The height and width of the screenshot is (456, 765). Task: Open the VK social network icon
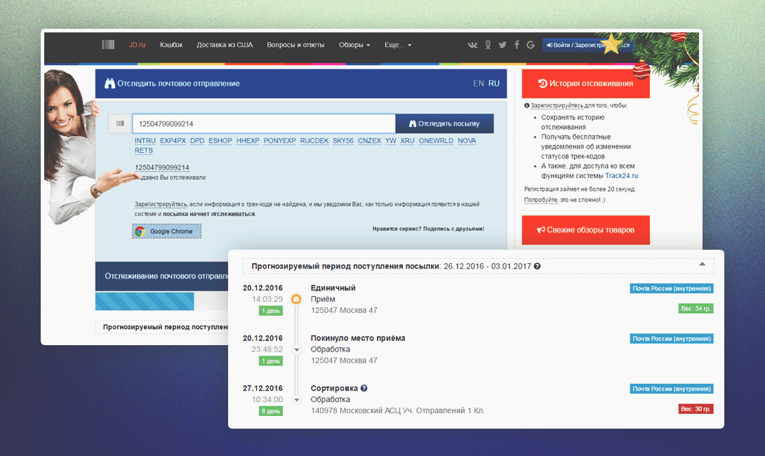tap(472, 45)
